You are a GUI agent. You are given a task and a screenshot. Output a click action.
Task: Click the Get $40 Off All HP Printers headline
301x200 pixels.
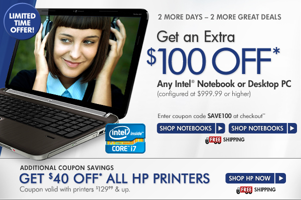point(114,178)
